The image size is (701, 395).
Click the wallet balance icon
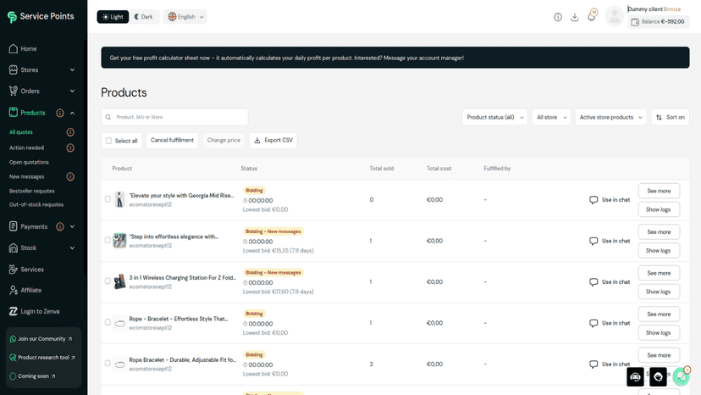click(635, 21)
